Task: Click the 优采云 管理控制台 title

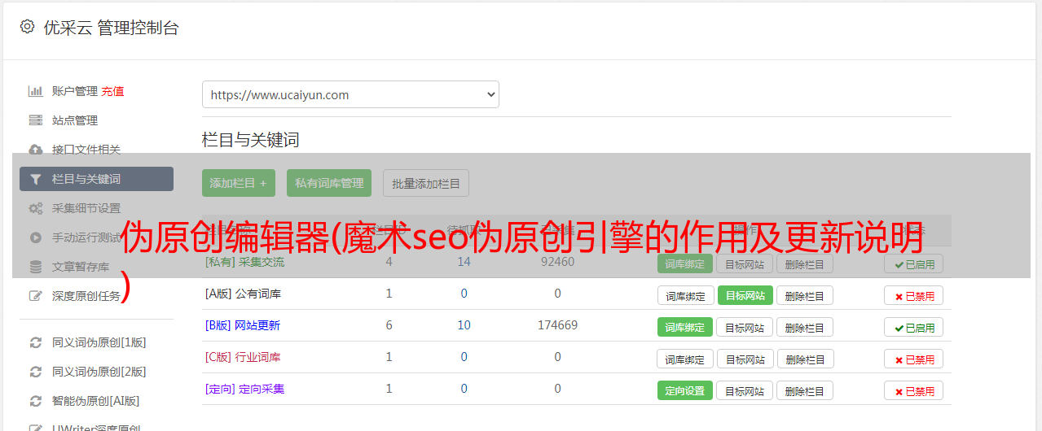Action: 111,28
